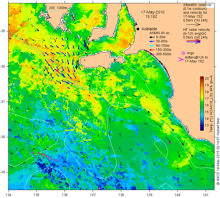Click the red marker on Kangaroo Island
The height and width of the screenshot is (198, 220).
coord(84,60)
